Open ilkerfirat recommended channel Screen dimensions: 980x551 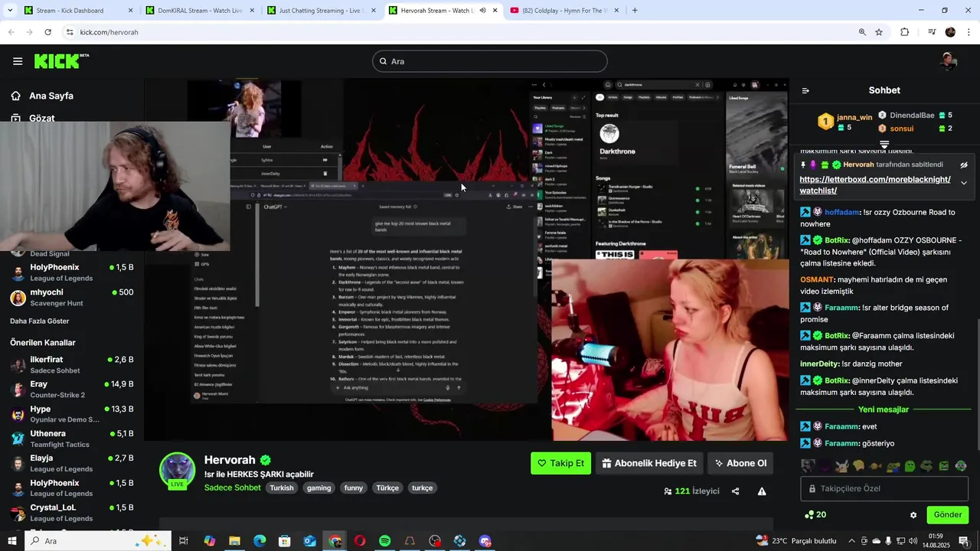click(72, 364)
